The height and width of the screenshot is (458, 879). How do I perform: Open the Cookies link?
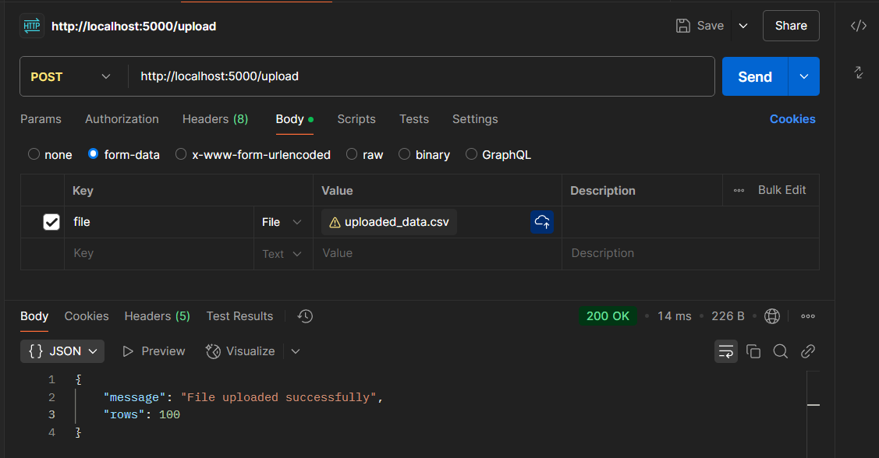(x=792, y=119)
